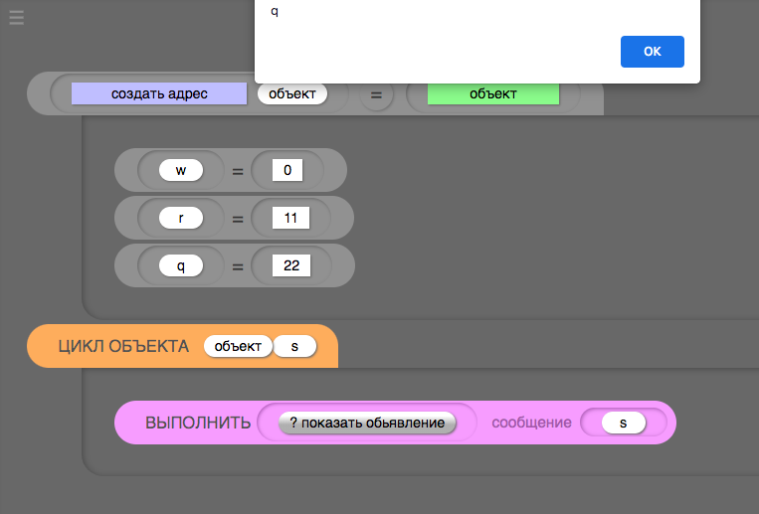
Task: Edit the value field containing 11
Action: coord(290,218)
